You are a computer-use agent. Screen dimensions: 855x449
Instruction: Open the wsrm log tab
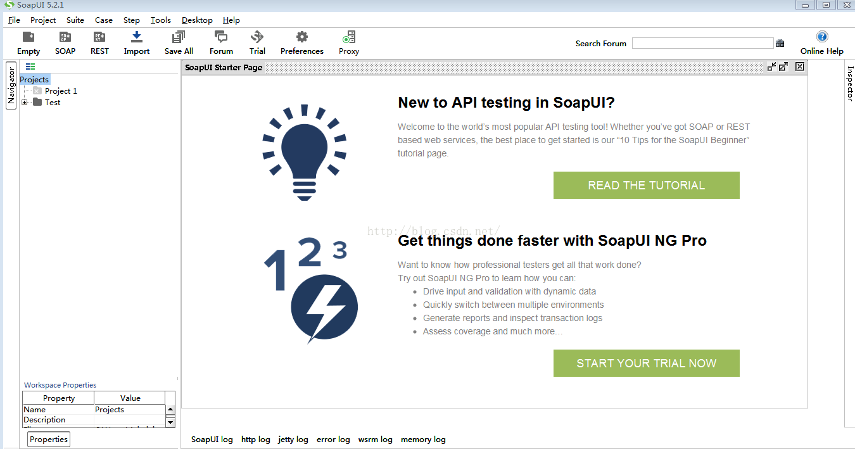375,439
